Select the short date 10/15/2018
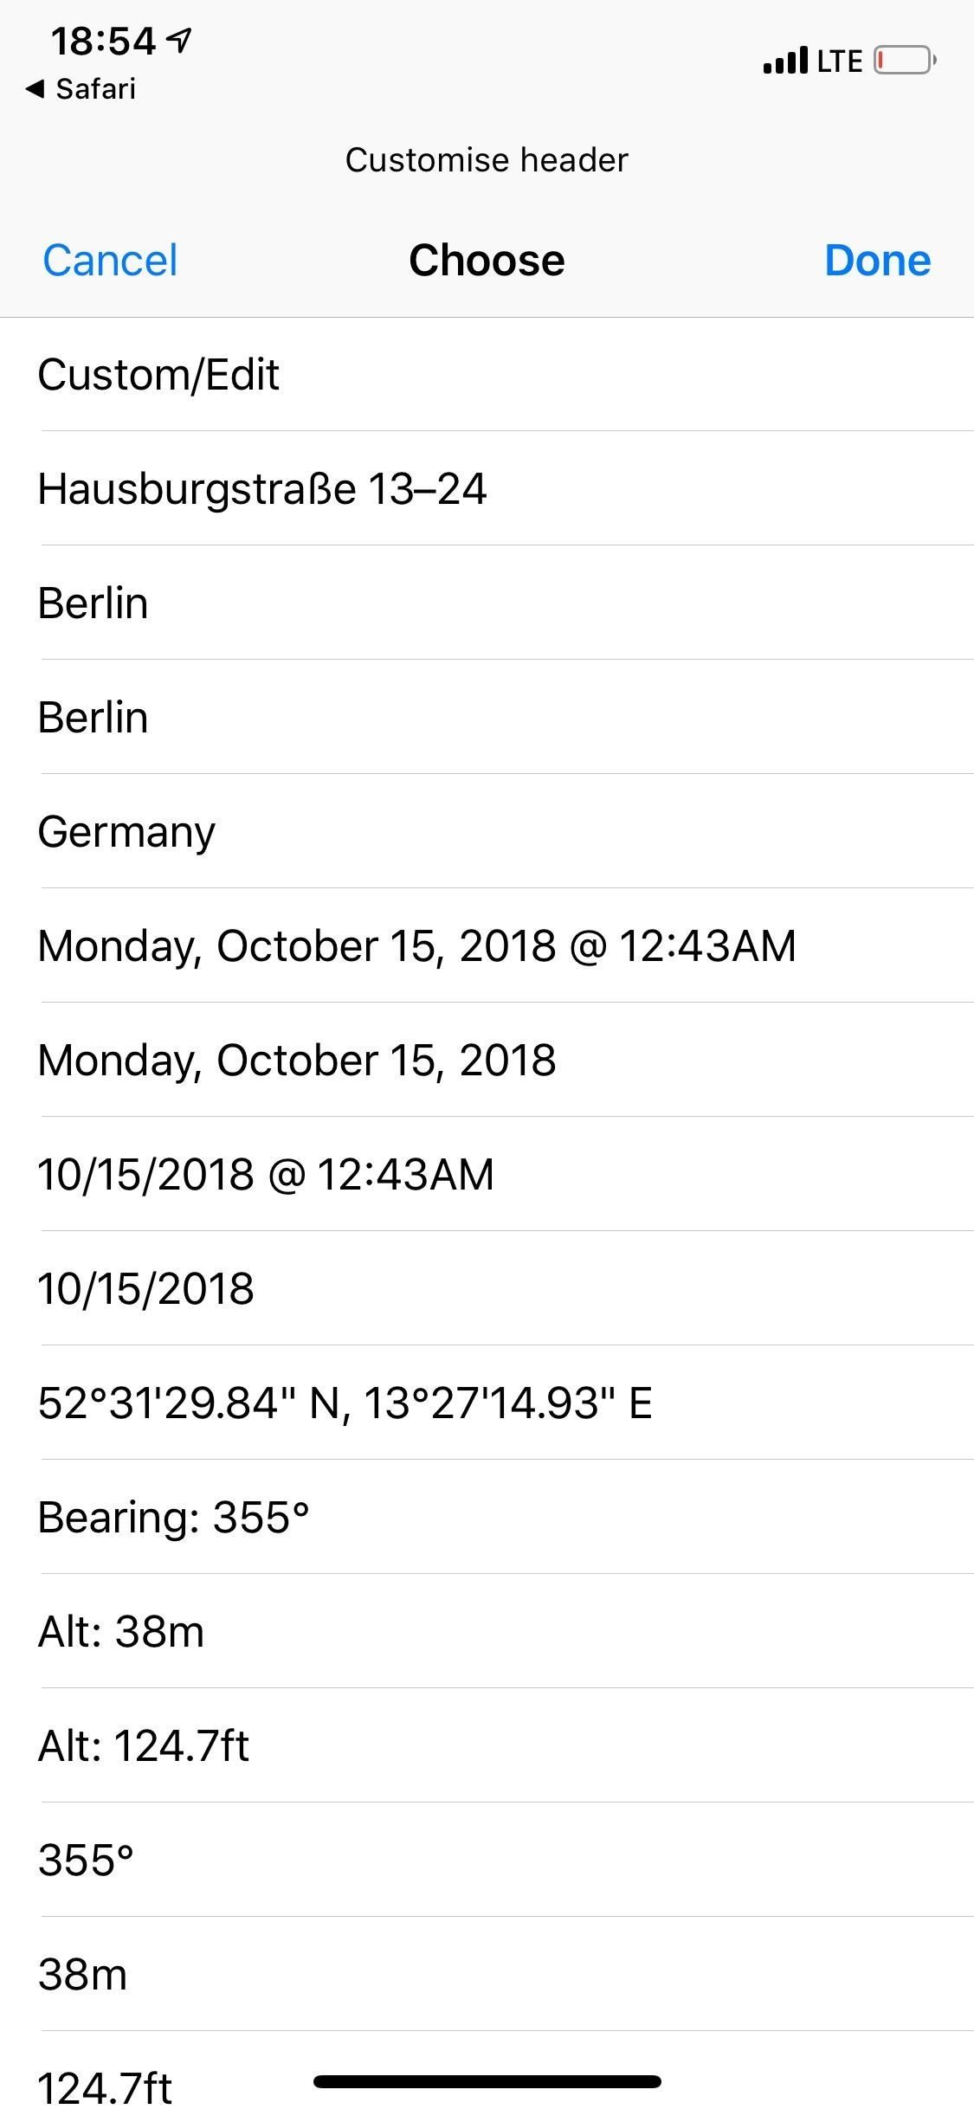Screen dimensions: 974x2109 pyautogui.click(x=146, y=1289)
